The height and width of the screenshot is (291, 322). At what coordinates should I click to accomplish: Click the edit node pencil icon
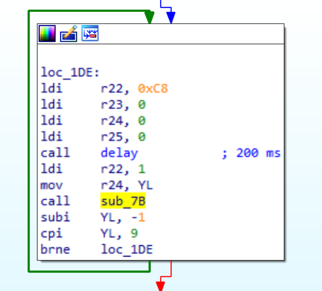pyautogui.click(x=69, y=33)
